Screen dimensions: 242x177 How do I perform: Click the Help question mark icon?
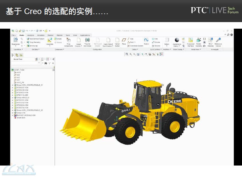coord(231,35)
